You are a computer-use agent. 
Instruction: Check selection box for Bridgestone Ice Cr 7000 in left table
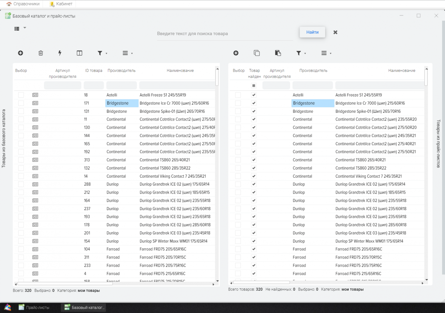21,103
